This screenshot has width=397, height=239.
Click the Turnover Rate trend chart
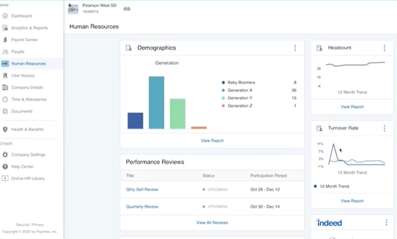click(x=357, y=155)
